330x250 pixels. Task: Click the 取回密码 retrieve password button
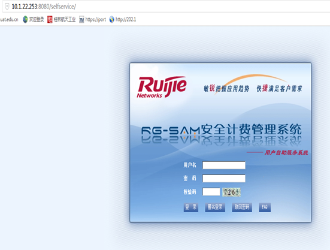(x=242, y=207)
